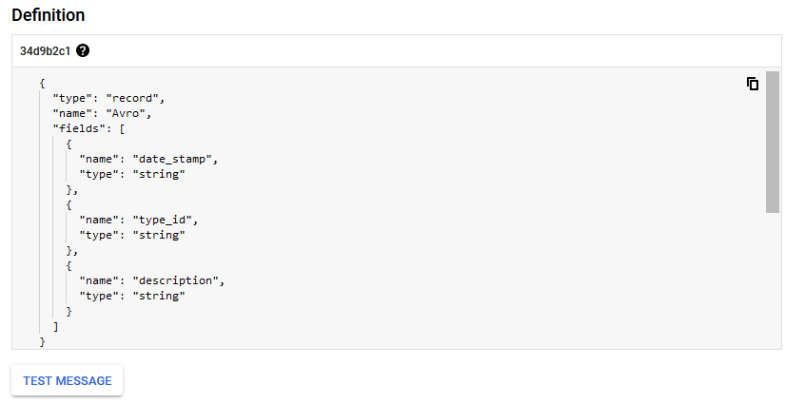This screenshot has width=785, height=404.
Task: Click the help icon beside revision 34d9b2c1
Action: [x=83, y=50]
